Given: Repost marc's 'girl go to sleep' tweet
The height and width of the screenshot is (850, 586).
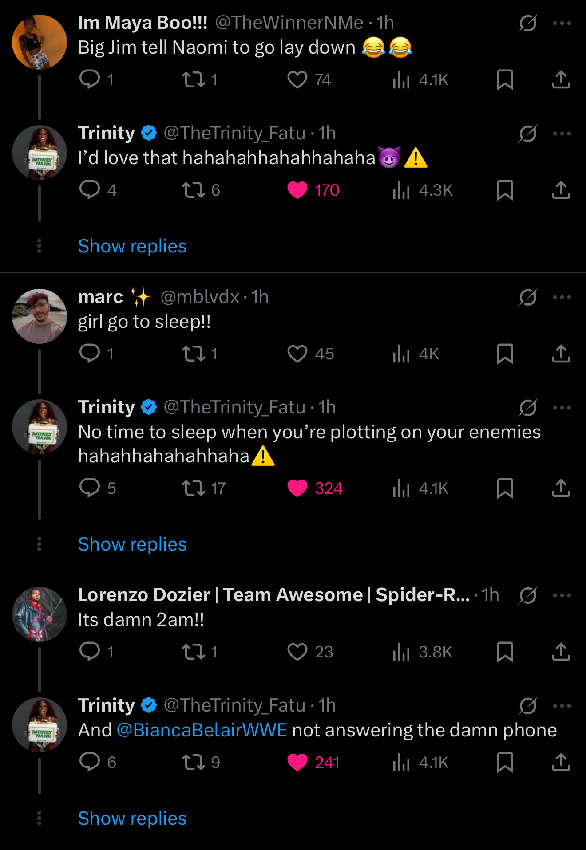Looking at the screenshot, I should 194,354.
